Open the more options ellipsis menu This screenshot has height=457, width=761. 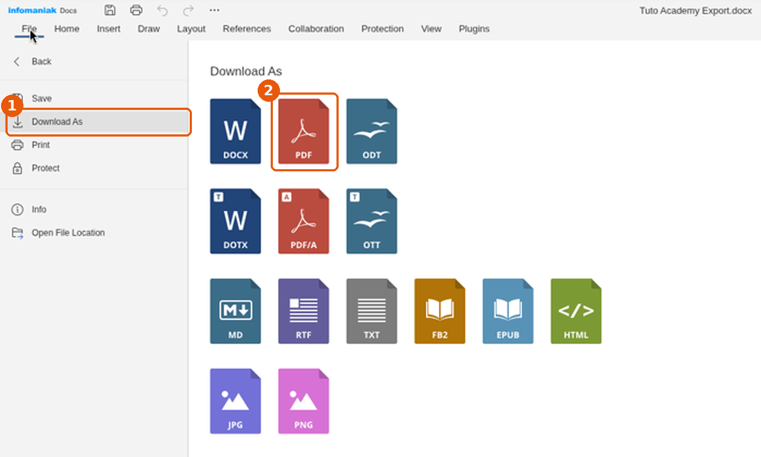click(x=214, y=10)
